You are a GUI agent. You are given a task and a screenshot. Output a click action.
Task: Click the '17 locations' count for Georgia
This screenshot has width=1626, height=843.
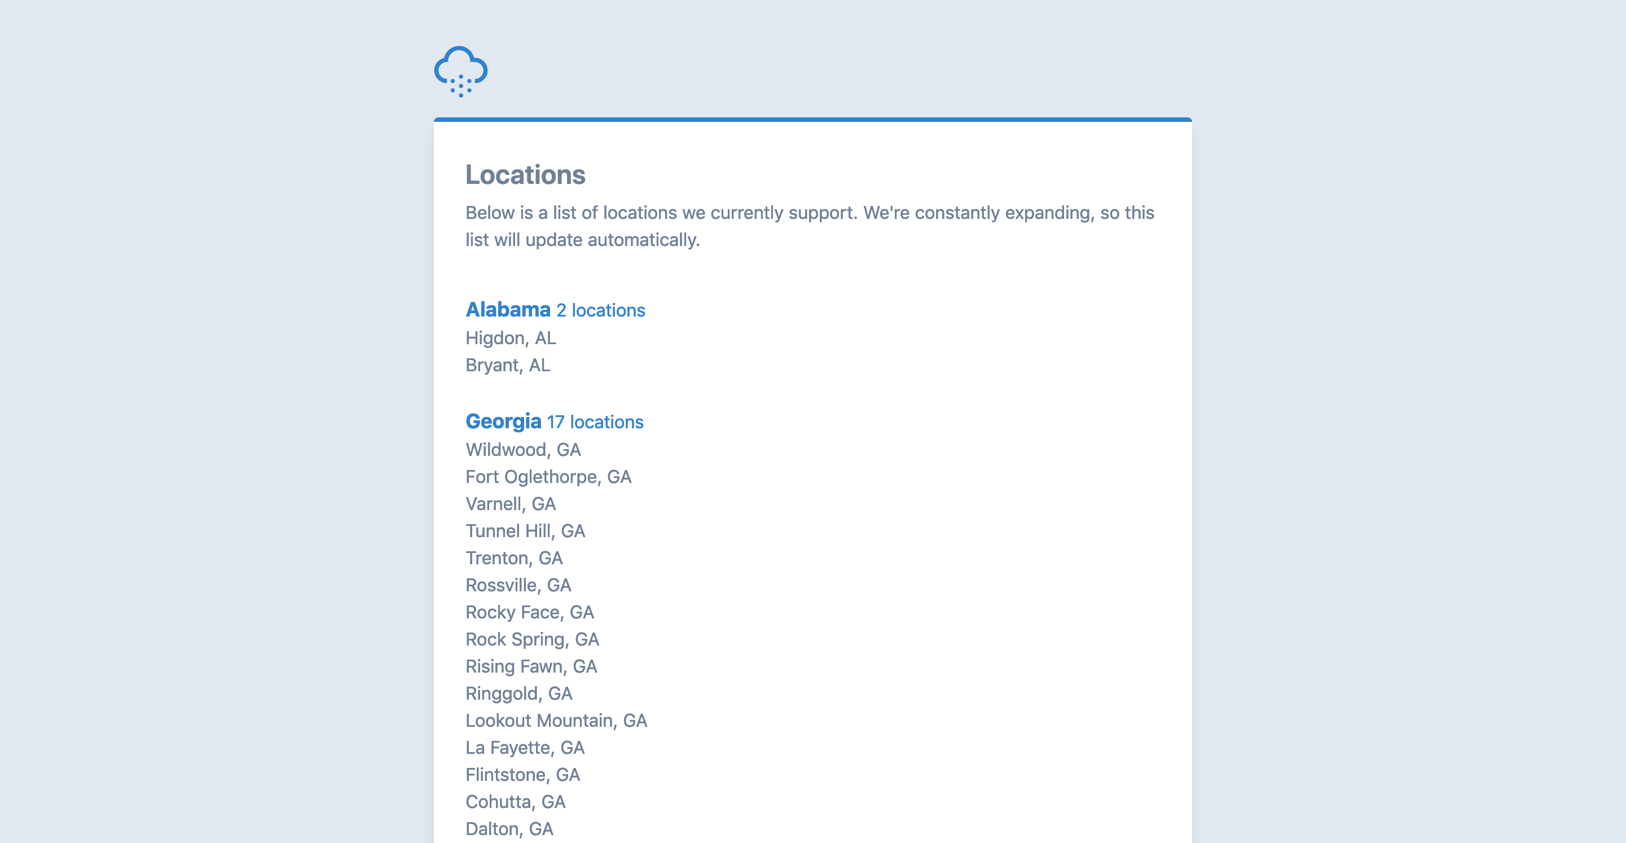[x=595, y=422]
